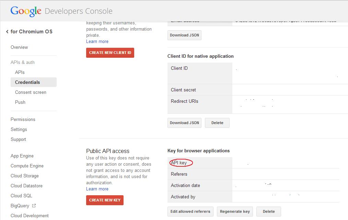348x220 pixels.
Task: Expand the APIs & auth section
Action: (x=23, y=62)
